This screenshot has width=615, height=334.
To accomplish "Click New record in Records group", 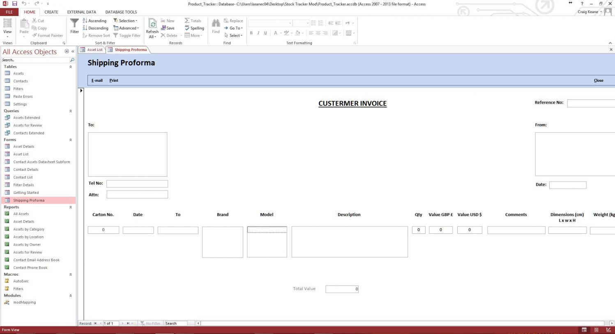I will click(168, 21).
